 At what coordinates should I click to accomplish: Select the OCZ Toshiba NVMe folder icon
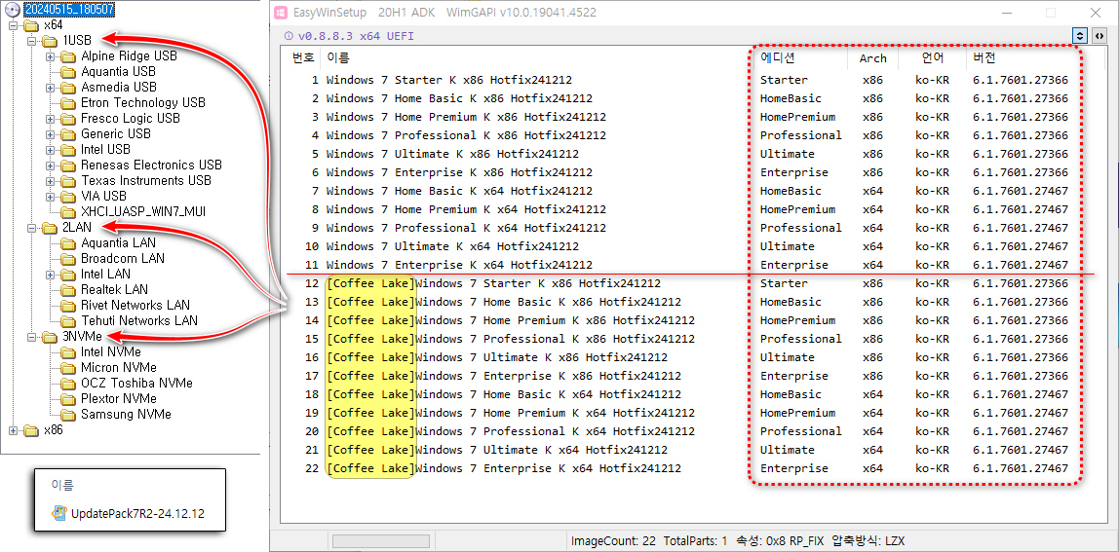pyautogui.click(x=68, y=384)
